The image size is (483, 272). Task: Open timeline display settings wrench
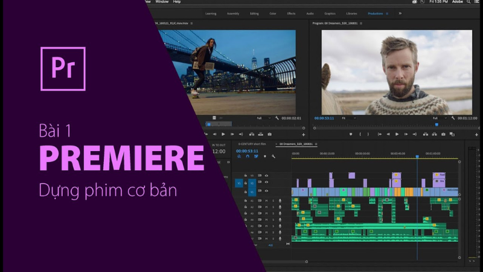tap(273, 157)
